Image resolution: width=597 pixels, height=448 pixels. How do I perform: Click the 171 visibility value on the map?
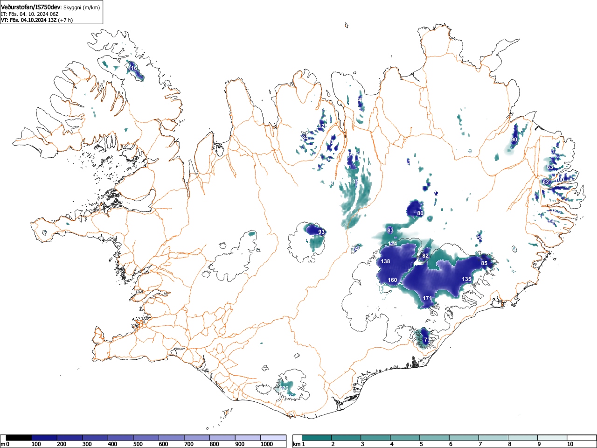point(427,298)
